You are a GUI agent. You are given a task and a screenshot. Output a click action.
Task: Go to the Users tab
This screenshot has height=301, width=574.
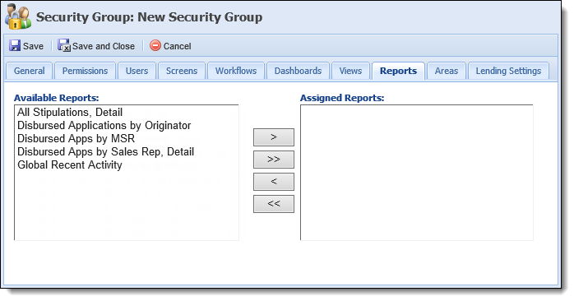pyautogui.click(x=137, y=71)
